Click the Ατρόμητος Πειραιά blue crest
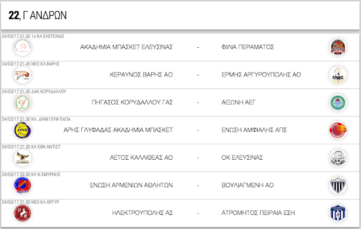This screenshot has height=229, width=361. coord(338,213)
